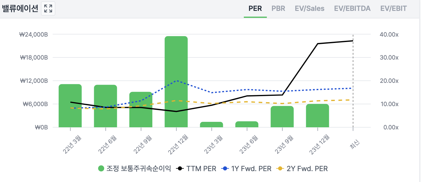
Task: Toggle 조정 보통주귀속순이익 legend series
Action: pos(135,168)
